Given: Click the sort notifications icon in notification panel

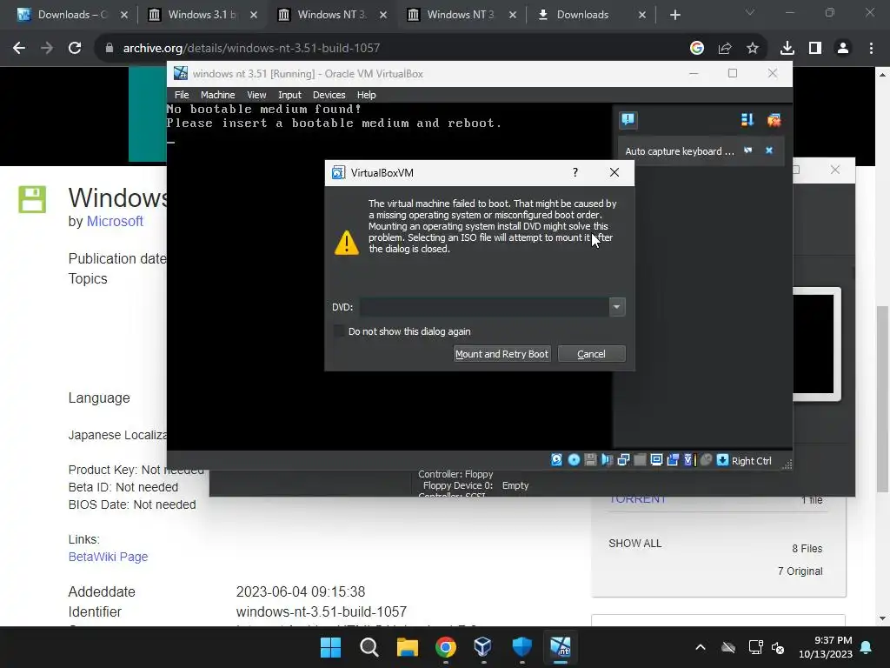Looking at the screenshot, I should click(x=747, y=120).
